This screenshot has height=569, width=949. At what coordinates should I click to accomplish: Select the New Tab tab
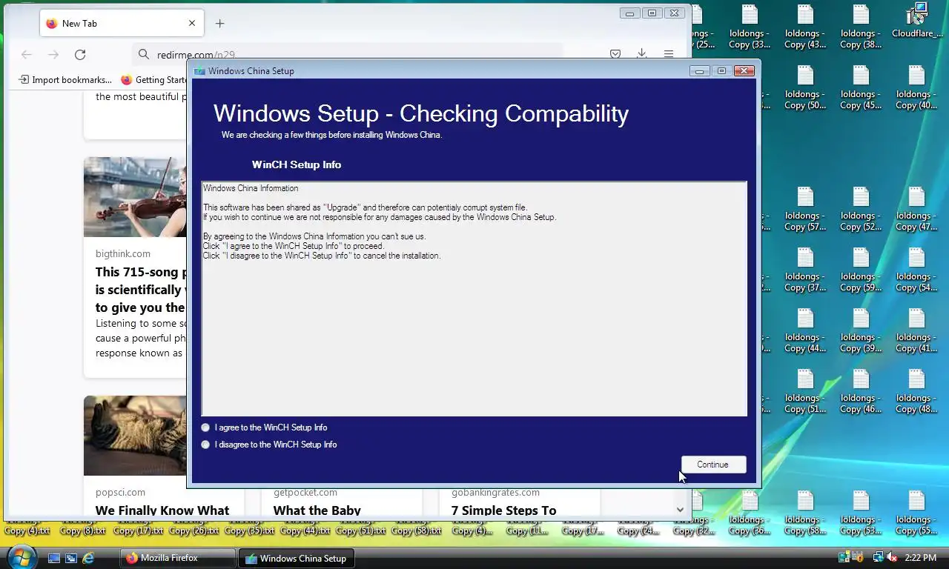coord(122,23)
